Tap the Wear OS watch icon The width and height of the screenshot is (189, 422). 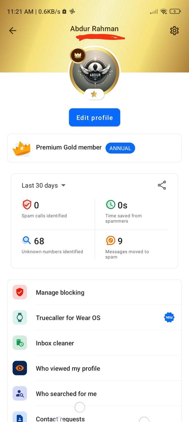point(20,318)
